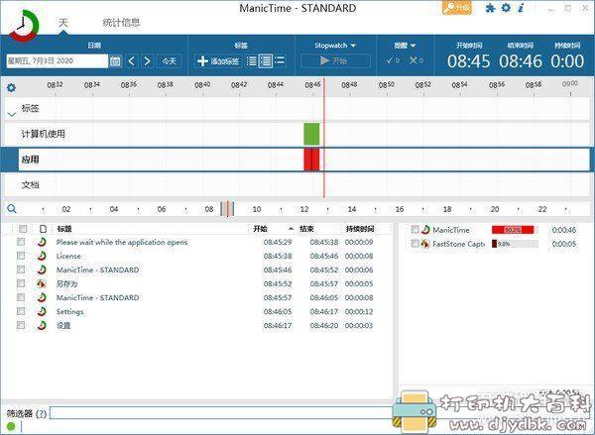Open the info icon in title bar
This screenshot has height=435, width=595.
521,8
